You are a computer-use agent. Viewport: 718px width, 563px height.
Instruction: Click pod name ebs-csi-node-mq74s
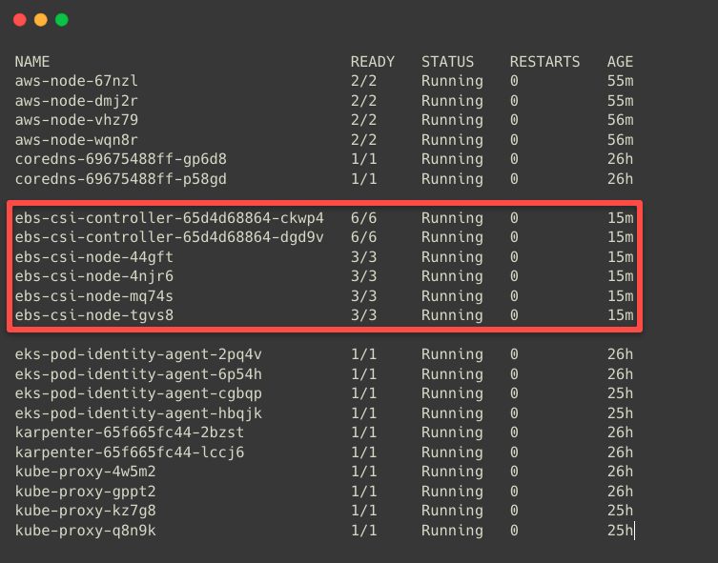[94, 296]
